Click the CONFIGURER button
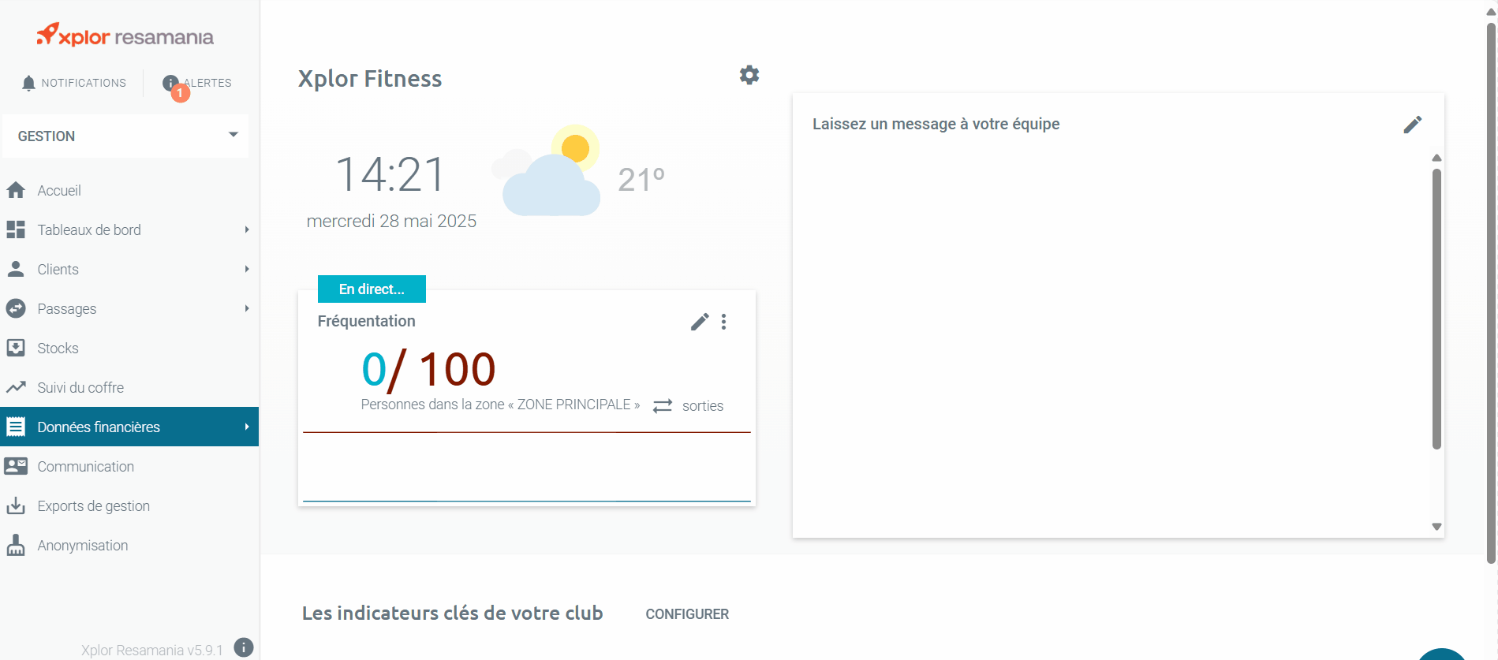The width and height of the screenshot is (1498, 660). [x=687, y=614]
